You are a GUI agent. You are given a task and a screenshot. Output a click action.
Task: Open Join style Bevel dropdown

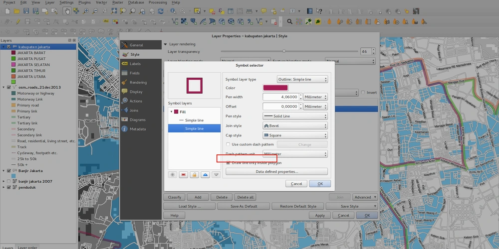coord(295,125)
